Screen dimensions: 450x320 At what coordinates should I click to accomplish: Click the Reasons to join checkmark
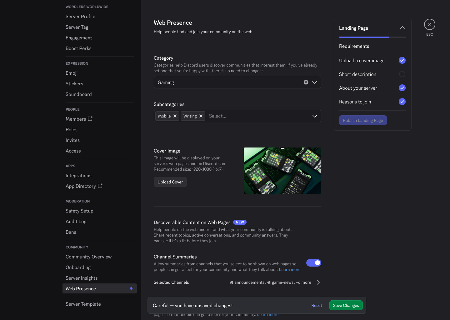coord(402,102)
